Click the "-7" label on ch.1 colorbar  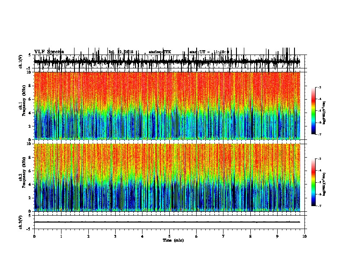[x=319, y=134]
